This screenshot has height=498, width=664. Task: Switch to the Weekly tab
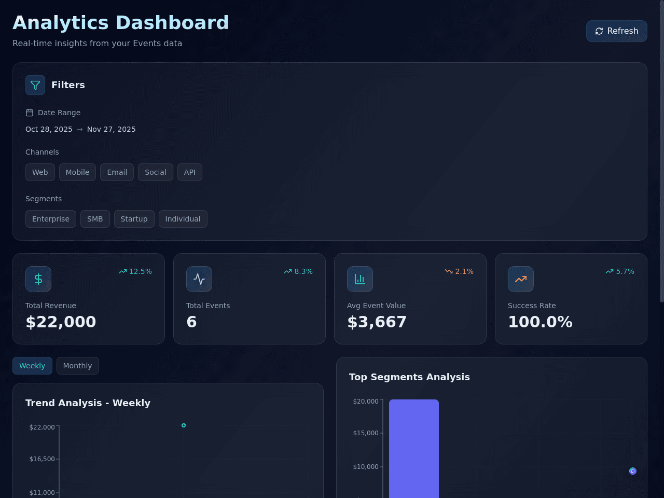pos(32,366)
